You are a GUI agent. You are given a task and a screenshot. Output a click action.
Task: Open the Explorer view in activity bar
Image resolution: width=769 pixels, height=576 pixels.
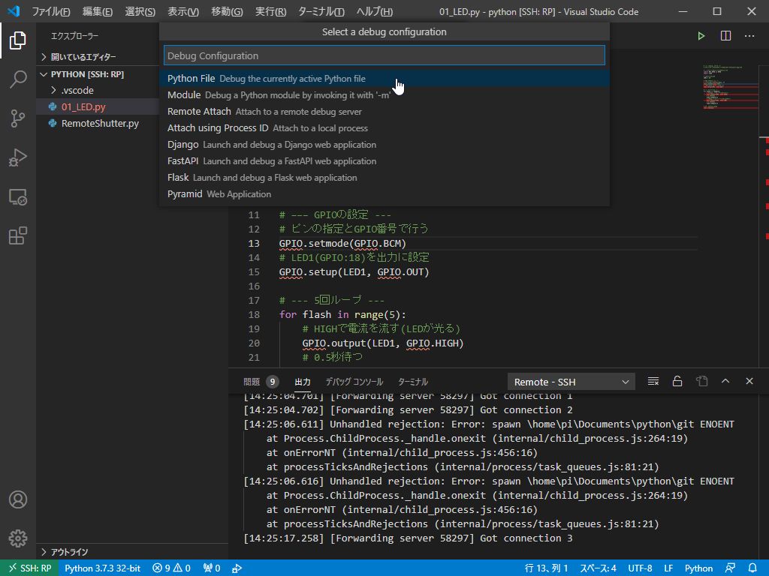coord(18,40)
